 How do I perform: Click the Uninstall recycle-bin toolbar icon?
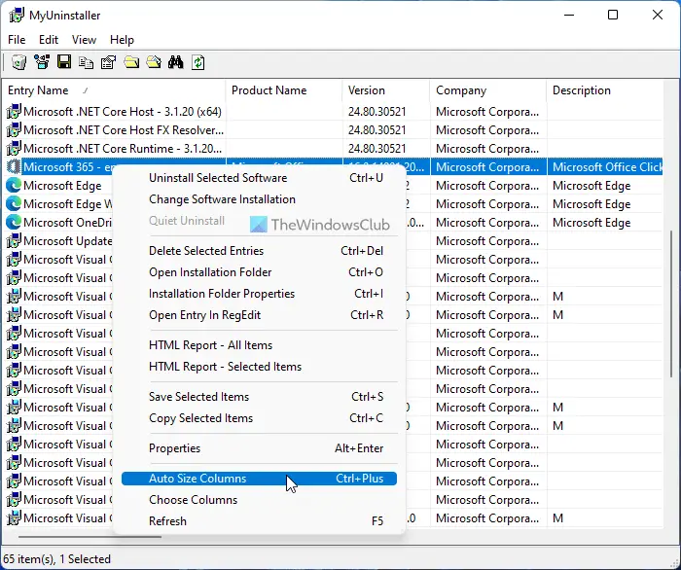(x=18, y=62)
